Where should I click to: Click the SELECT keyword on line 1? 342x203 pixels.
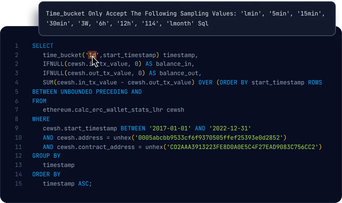pos(43,46)
